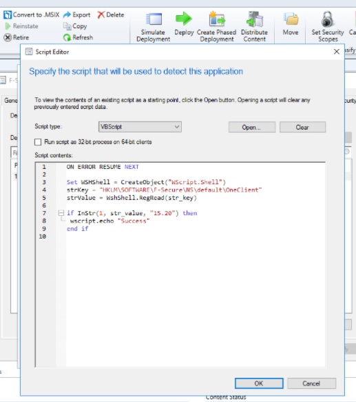Click OK to confirm the script
Image resolution: width=356 pixels, height=402 pixels.
tap(259, 383)
